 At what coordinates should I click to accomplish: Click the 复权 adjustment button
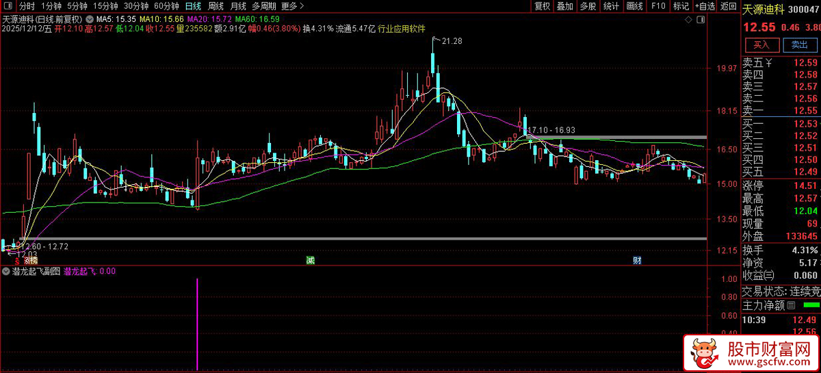click(543, 6)
